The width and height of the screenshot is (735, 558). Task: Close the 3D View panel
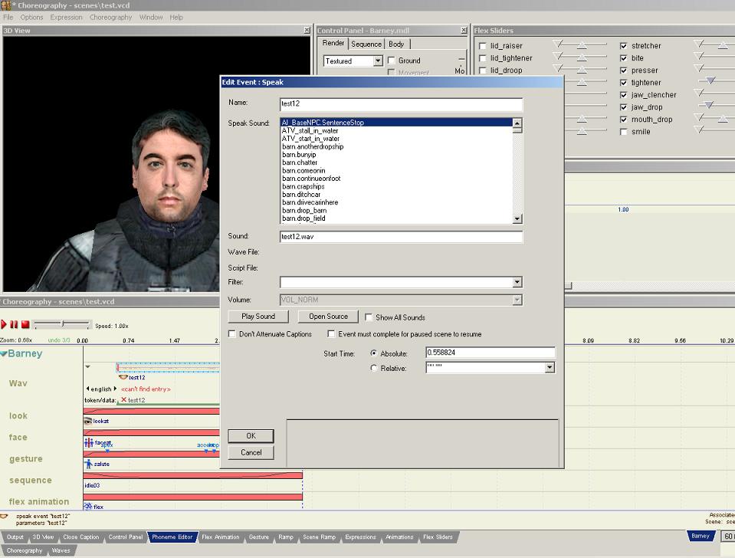[x=307, y=30]
